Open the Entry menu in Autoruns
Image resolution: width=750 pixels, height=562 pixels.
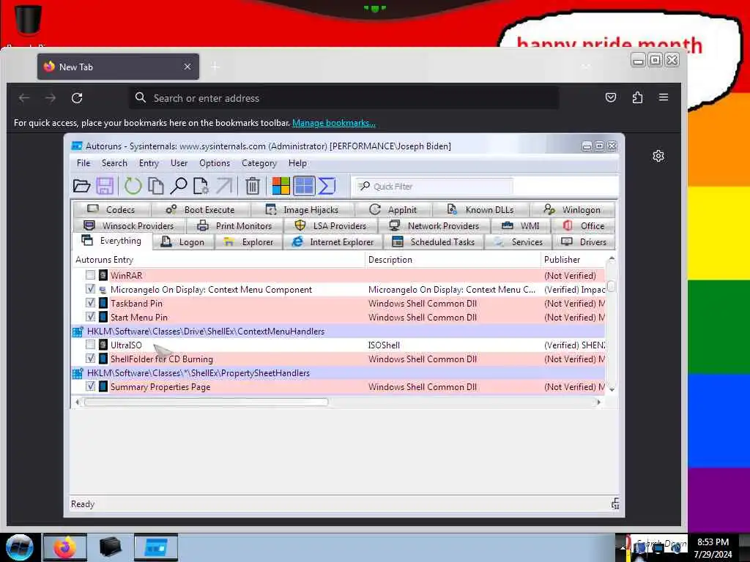point(149,163)
